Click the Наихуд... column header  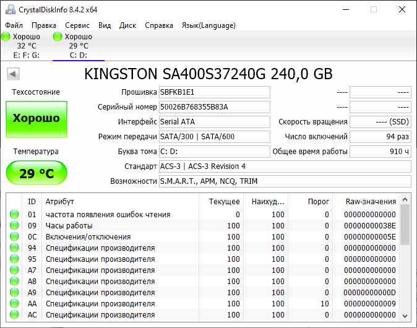[x=266, y=202]
